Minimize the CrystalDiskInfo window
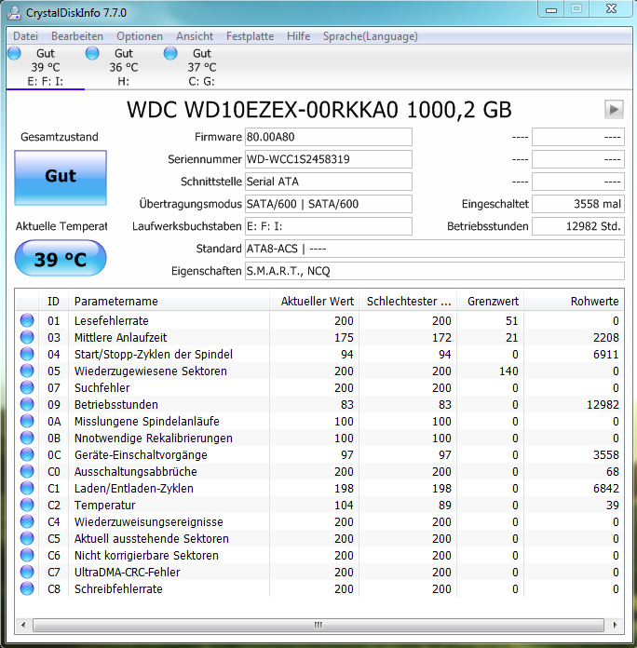637x648 pixels. (551, 9)
